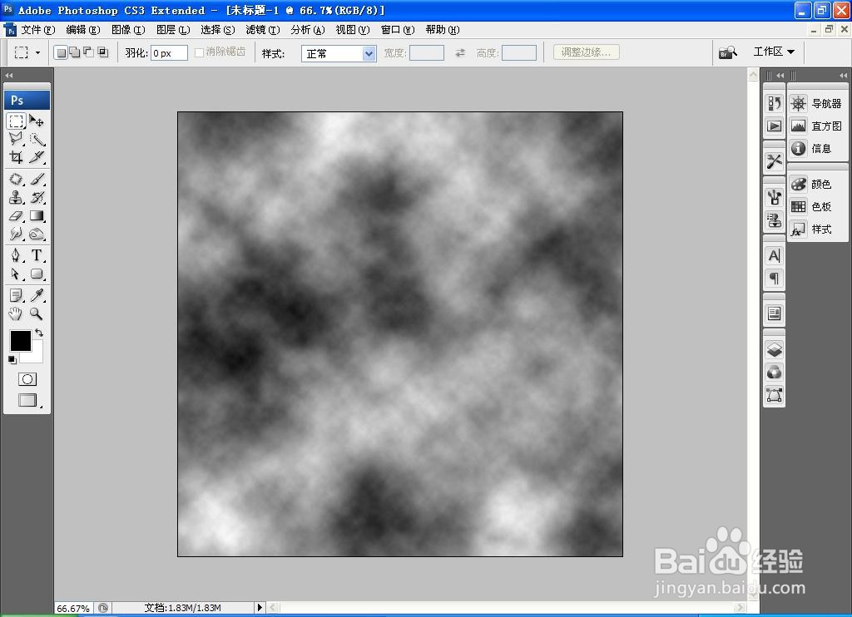852x617 pixels.
Task: Select the Zoom tool
Action: (37, 314)
